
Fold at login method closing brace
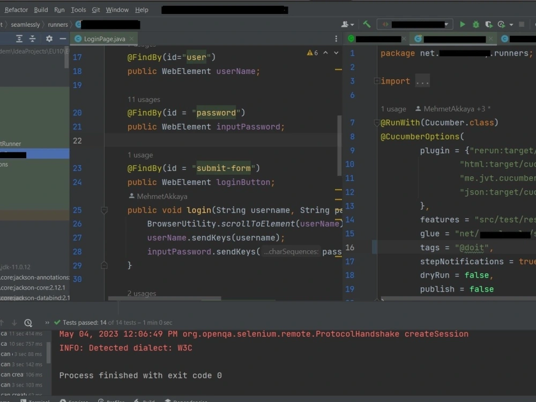[x=105, y=265]
